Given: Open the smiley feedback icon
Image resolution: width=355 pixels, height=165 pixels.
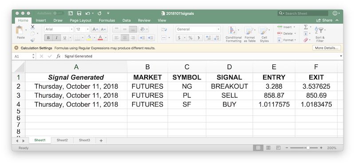Looking at the screenshot, I should pos(335,13).
